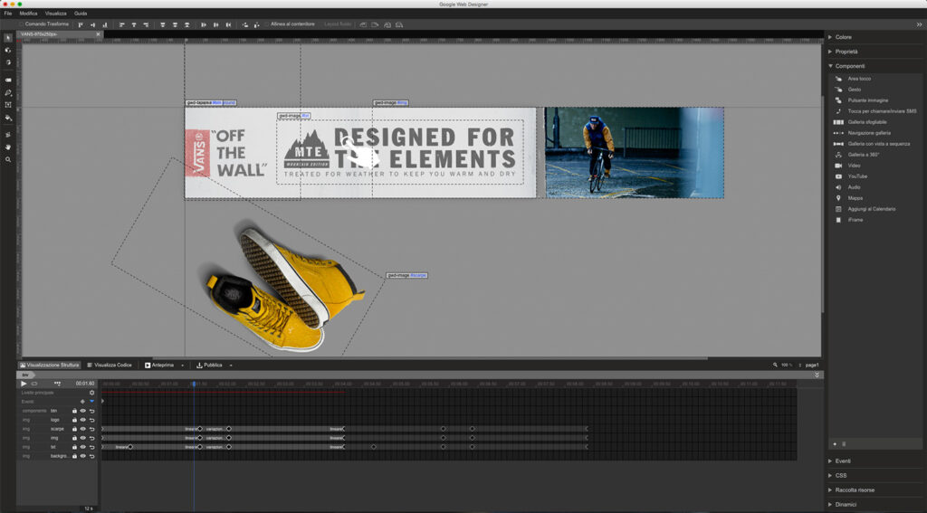The image size is (927, 513).
Task: Click the Galleria a 360° component icon
Action: point(837,155)
